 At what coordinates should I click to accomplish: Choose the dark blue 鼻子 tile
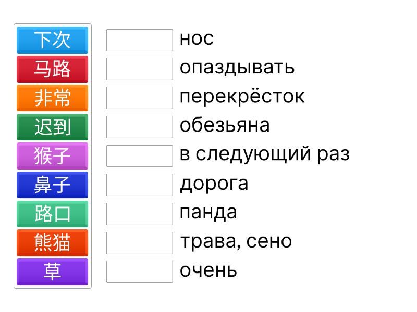[x=52, y=185]
